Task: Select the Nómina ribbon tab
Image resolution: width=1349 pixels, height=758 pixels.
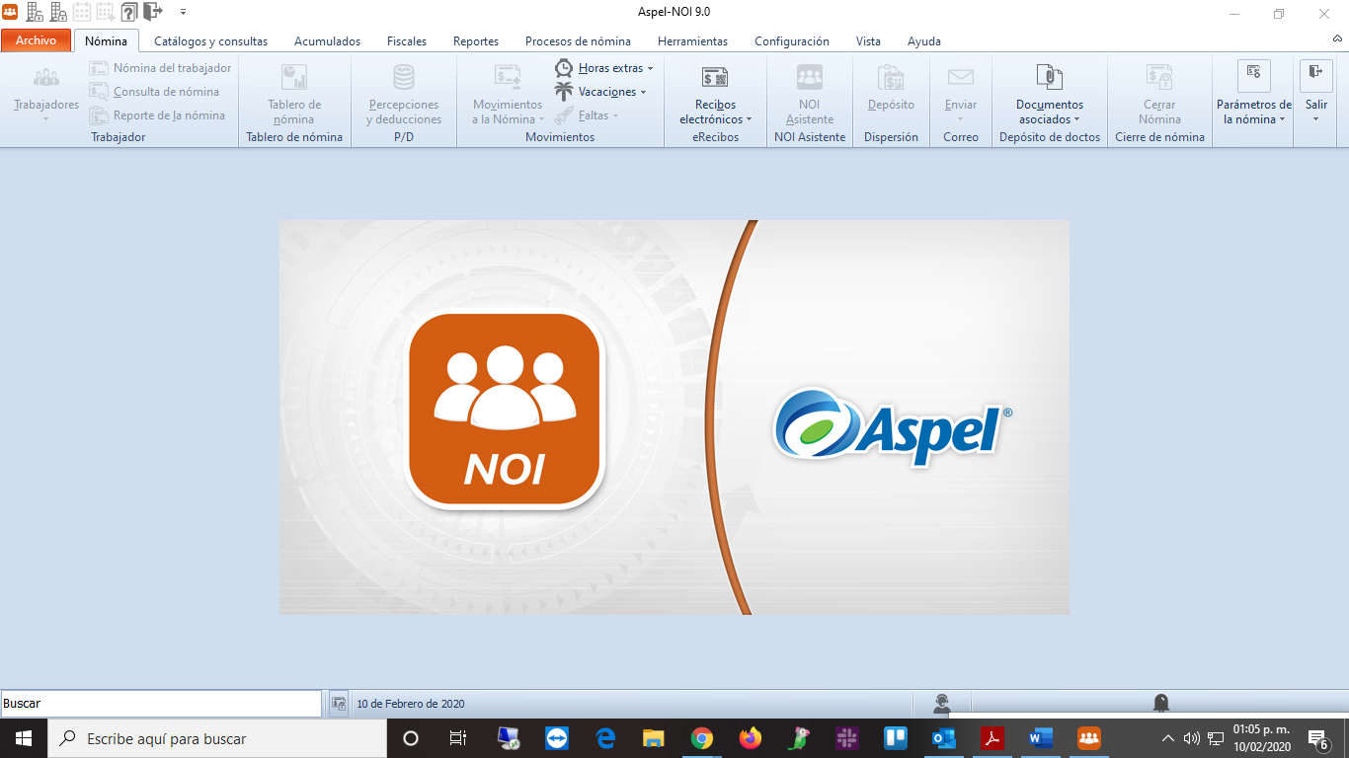Action: coord(106,41)
